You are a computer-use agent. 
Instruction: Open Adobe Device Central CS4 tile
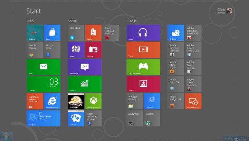(193, 50)
